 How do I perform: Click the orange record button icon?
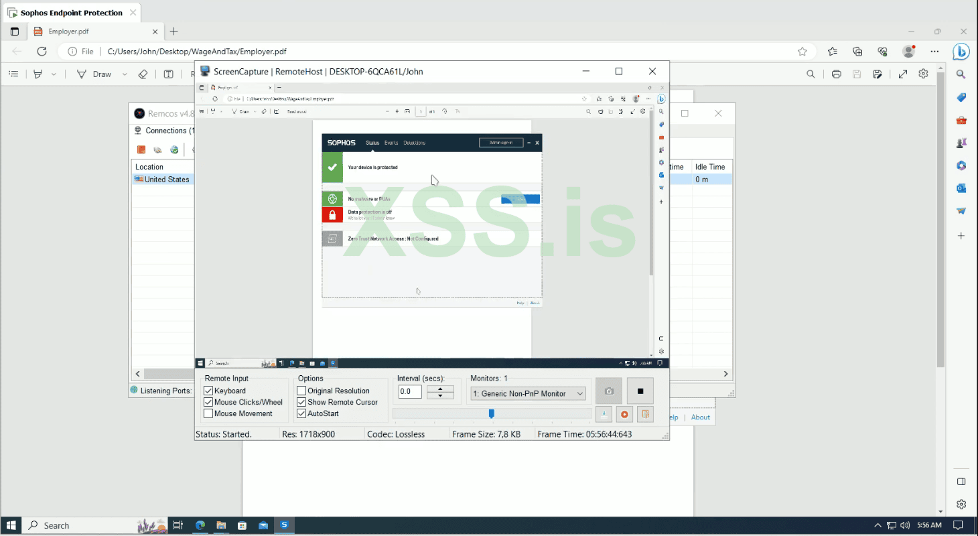pyautogui.click(x=624, y=415)
